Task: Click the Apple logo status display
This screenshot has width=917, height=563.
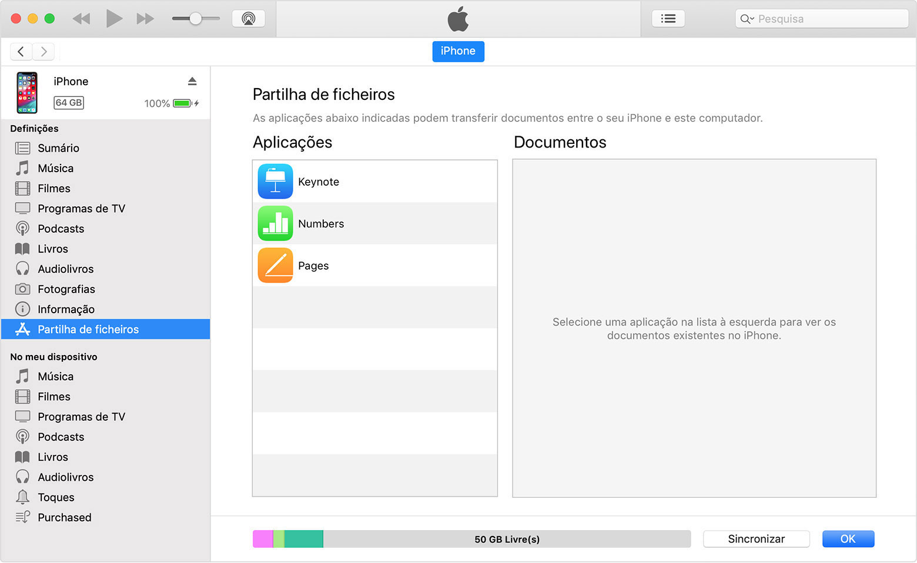Action: click(x=458, y=19)
